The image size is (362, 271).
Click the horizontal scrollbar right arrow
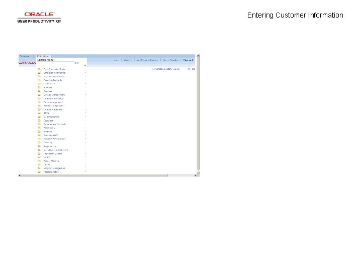pos(195,175)
